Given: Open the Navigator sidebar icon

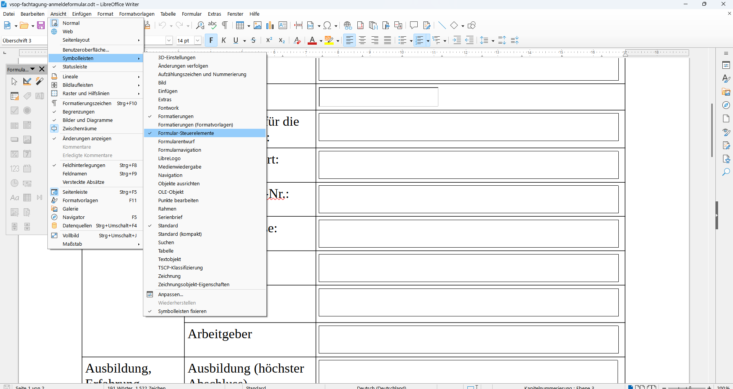Looking at the screenshot, I should (x=726, y=105).
